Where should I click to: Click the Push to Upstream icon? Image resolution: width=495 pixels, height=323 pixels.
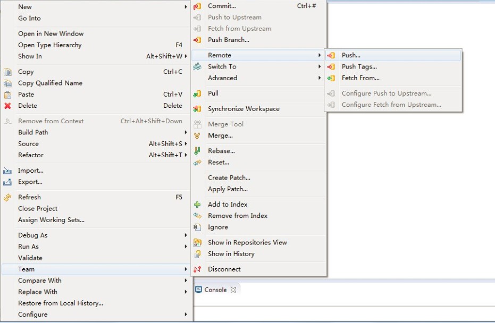(197, 18)
